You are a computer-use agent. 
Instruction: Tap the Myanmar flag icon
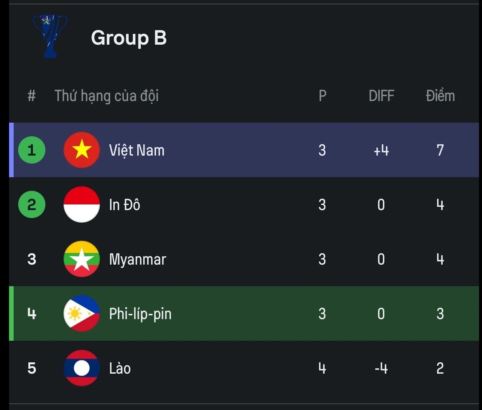pyautogui.click(x=82, y=259)
